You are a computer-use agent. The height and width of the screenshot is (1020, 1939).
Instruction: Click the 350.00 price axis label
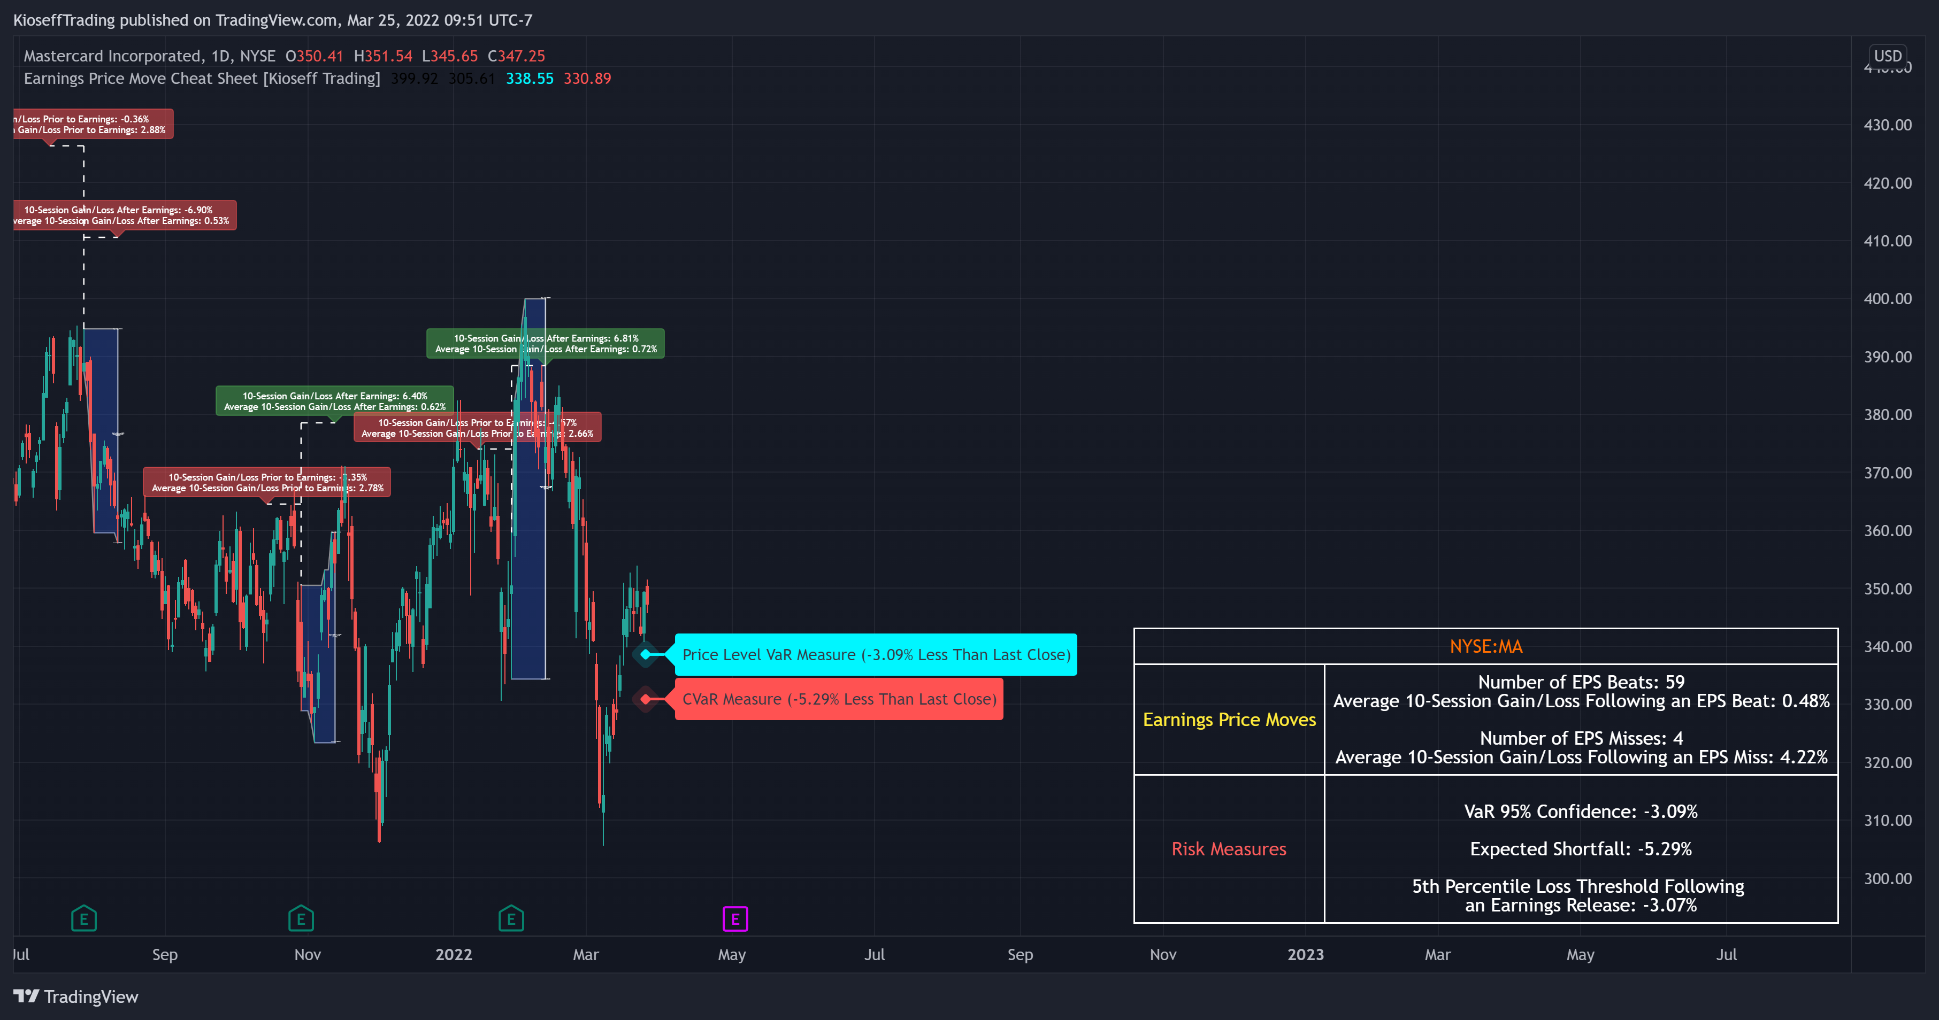(1887, 588)
